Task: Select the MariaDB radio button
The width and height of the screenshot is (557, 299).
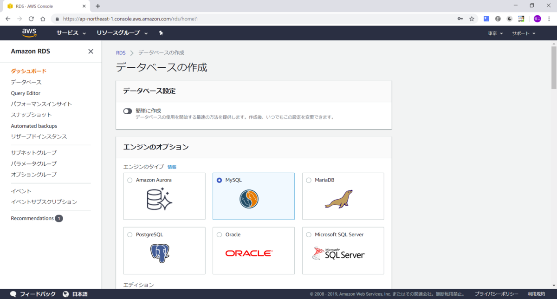Action: click(x=308, y=180)
